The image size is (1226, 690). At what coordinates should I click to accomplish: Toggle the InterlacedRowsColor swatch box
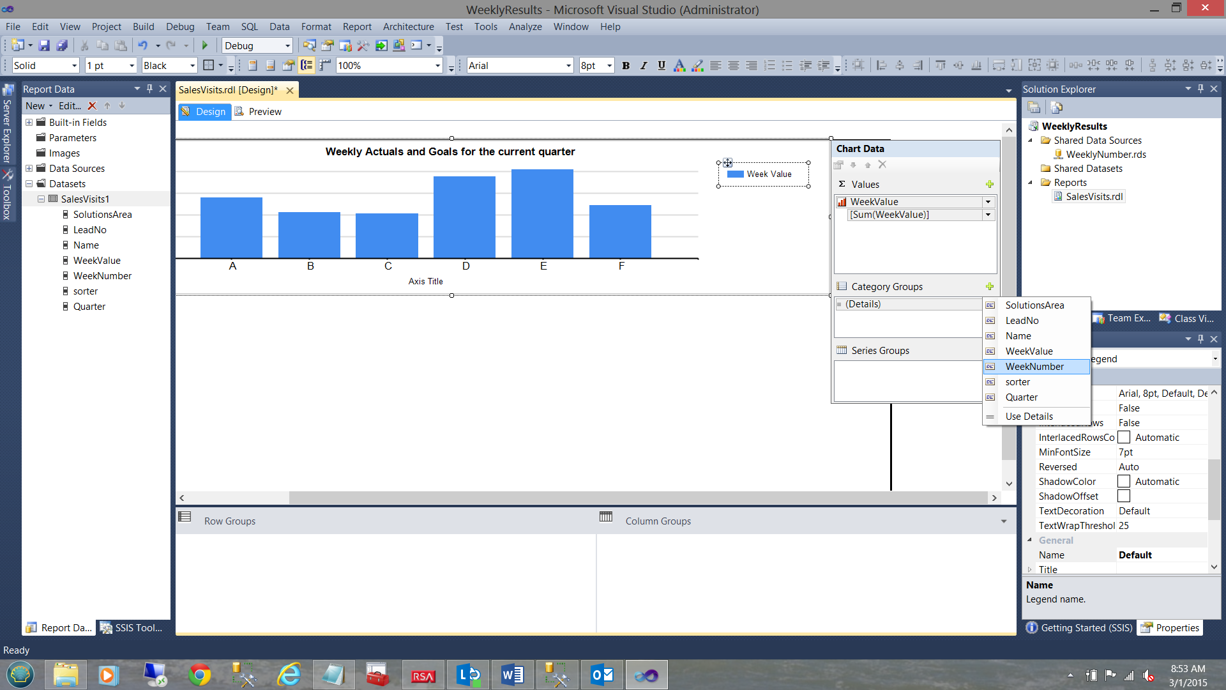pos(1124,438)
